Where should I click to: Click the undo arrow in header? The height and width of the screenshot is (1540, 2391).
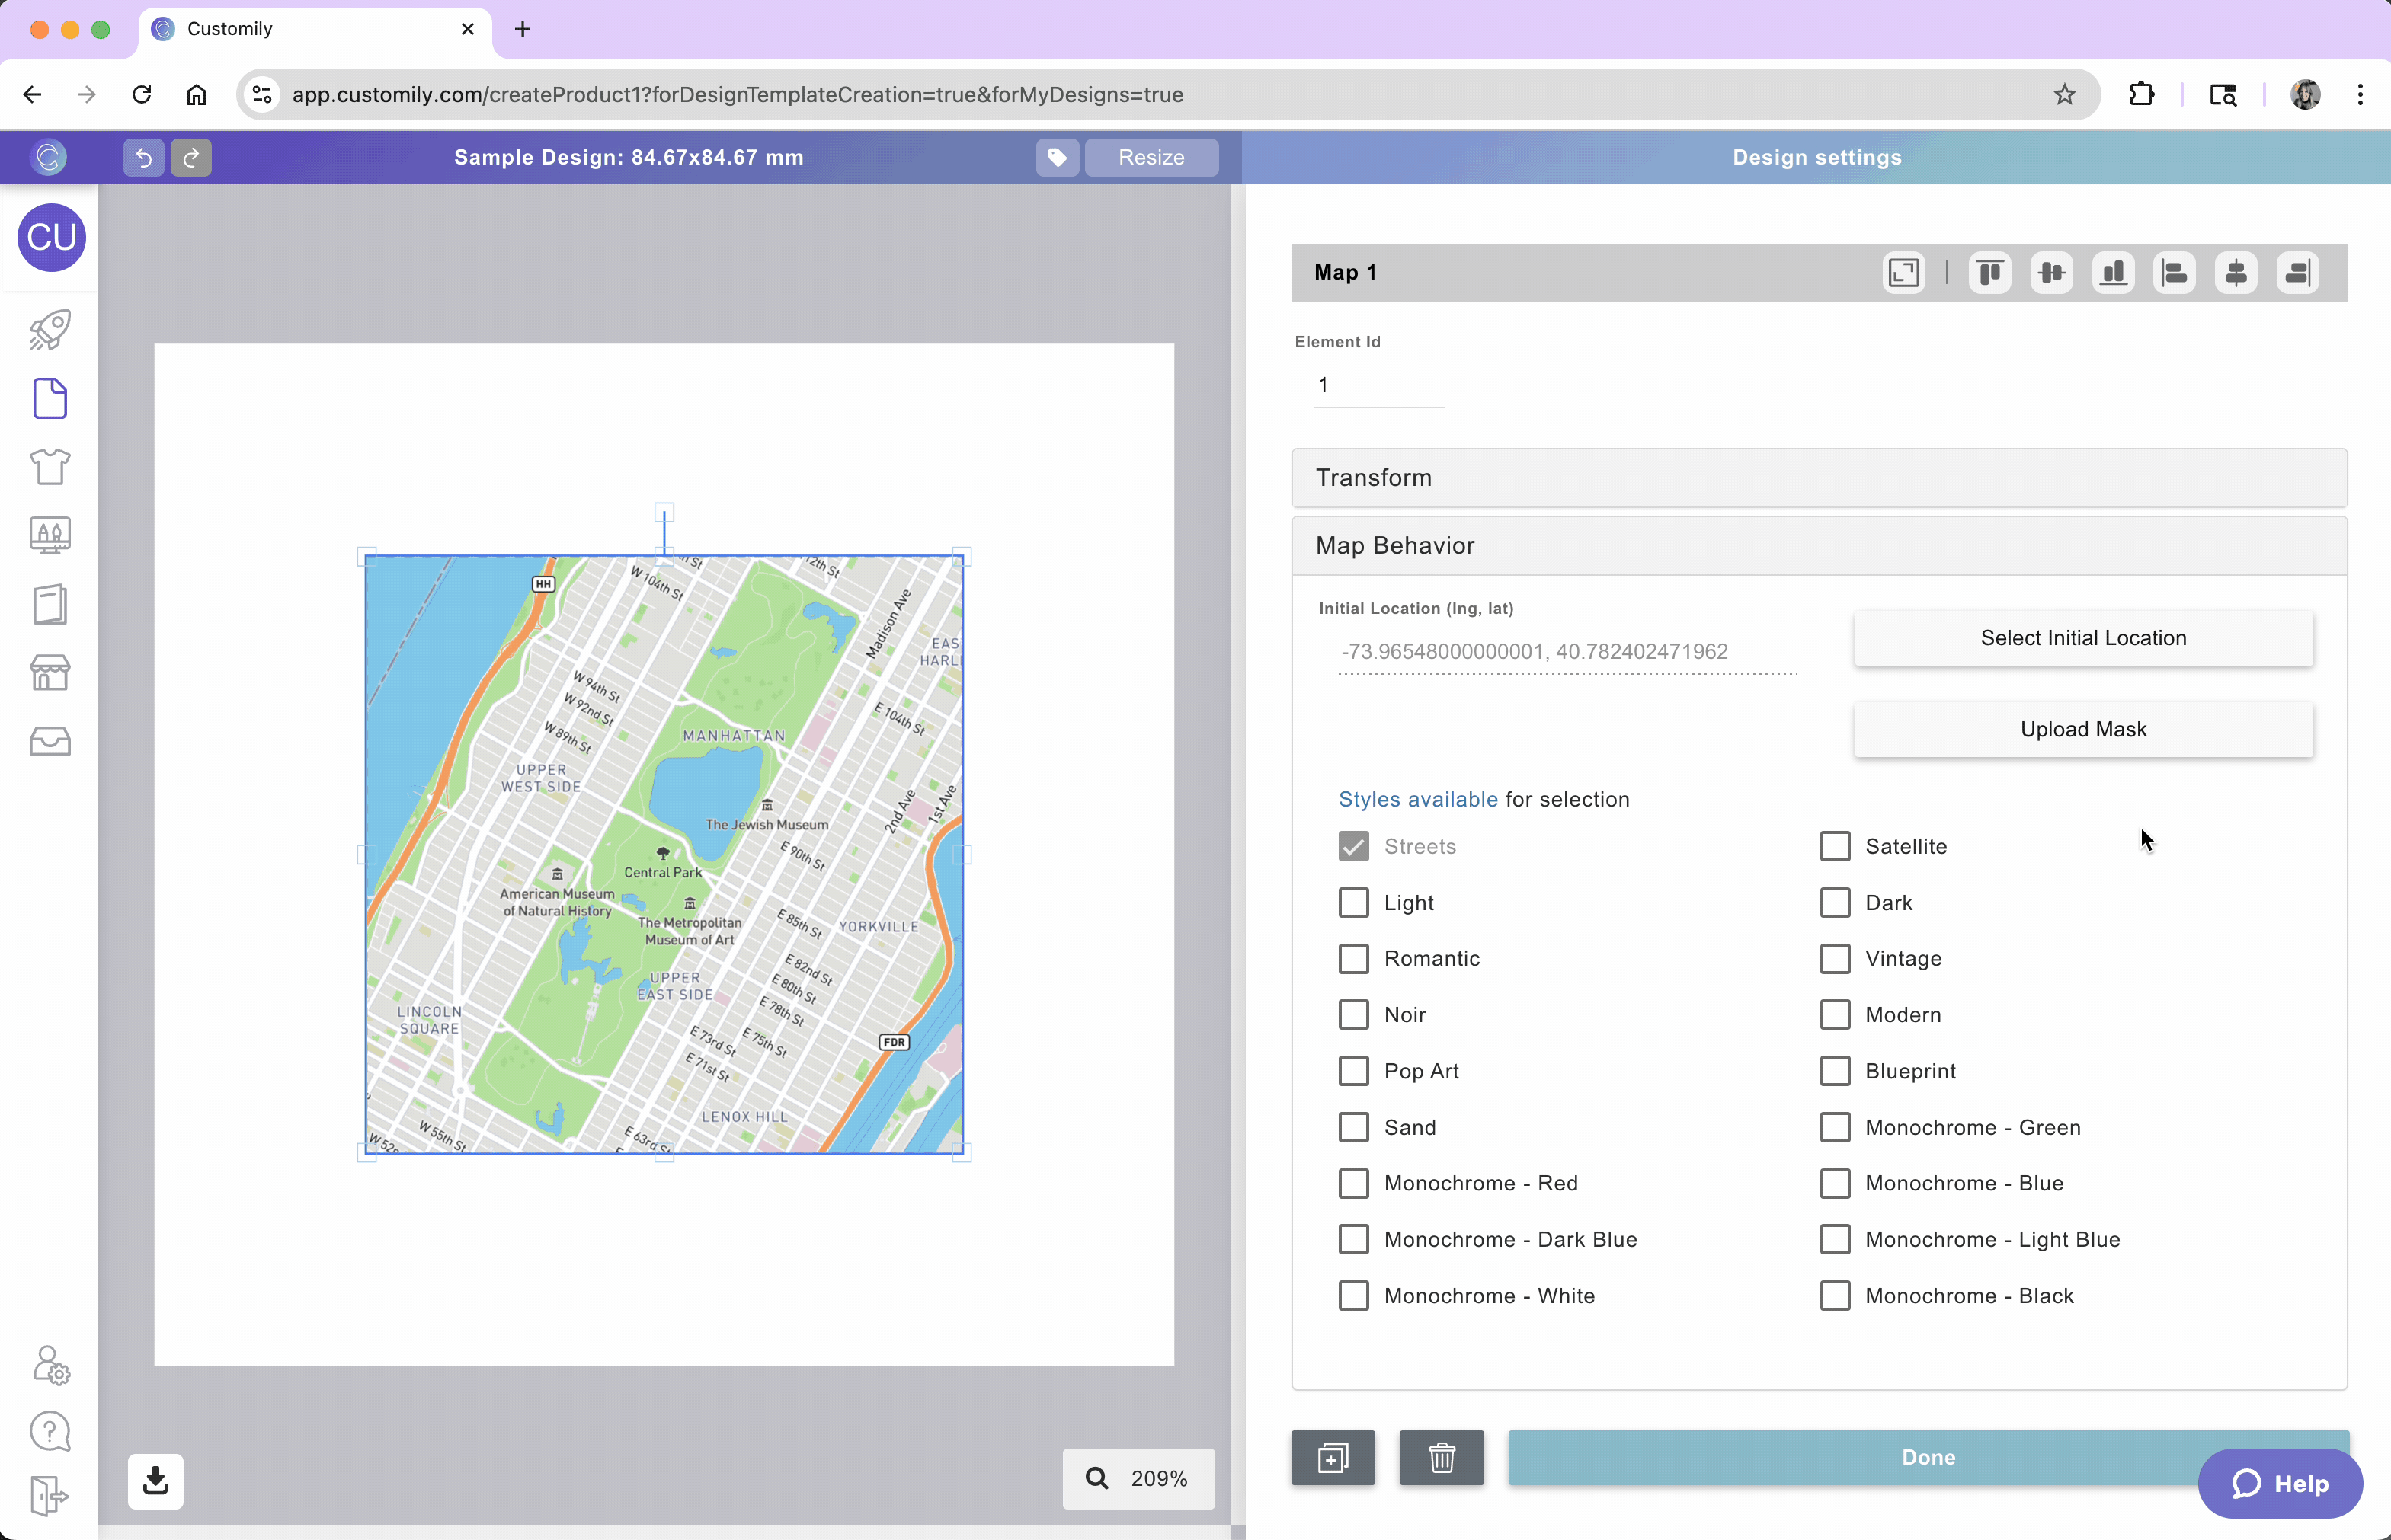(143, 157)
